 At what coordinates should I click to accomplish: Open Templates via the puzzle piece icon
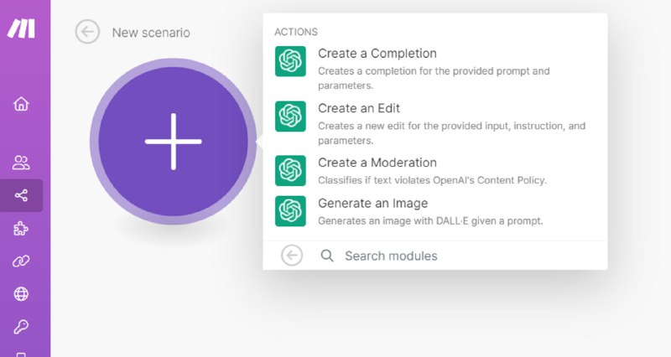click(x=21, y=228)
